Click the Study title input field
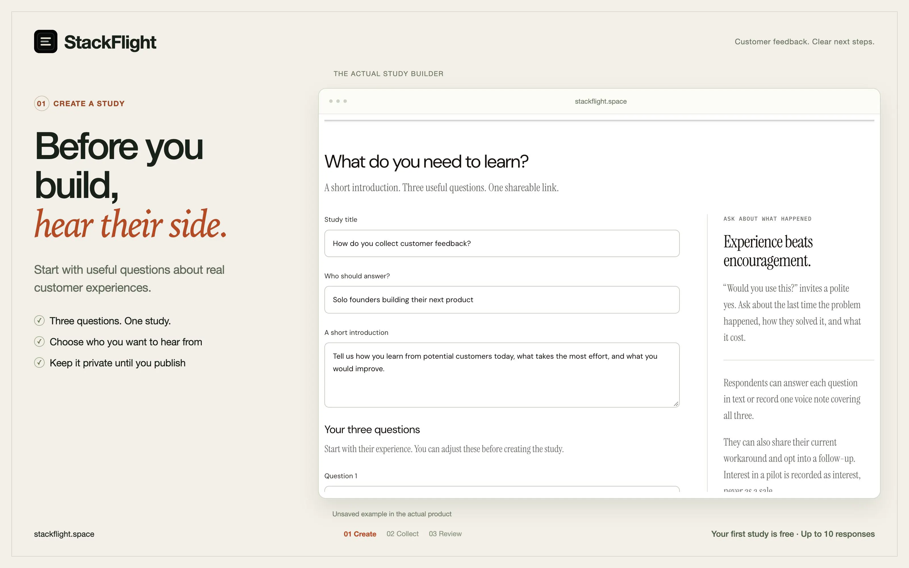This screenshot has height=568, width=909. click(x=502, y=243)
